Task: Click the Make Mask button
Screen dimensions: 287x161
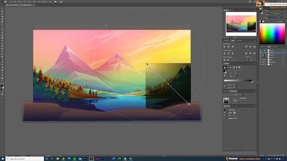Action: click(243, 98)
